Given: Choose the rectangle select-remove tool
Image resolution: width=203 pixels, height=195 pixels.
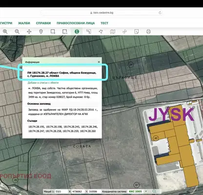Looking at the screenshot, I should tap(65, 32).
